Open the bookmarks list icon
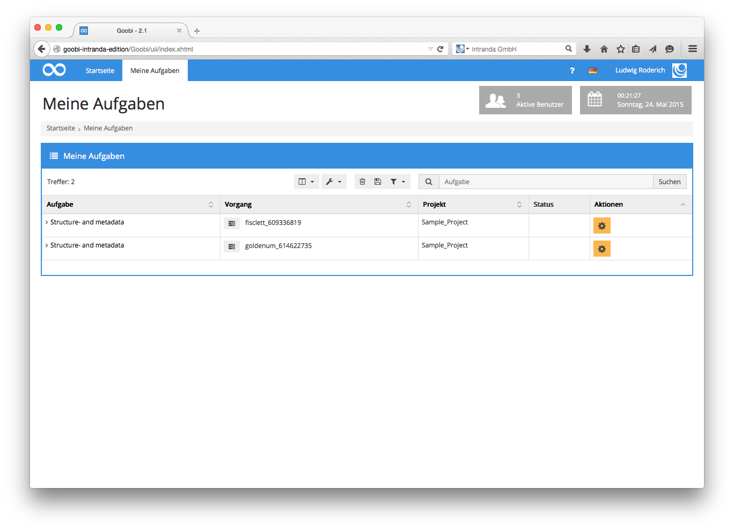 tap(636, 49)
